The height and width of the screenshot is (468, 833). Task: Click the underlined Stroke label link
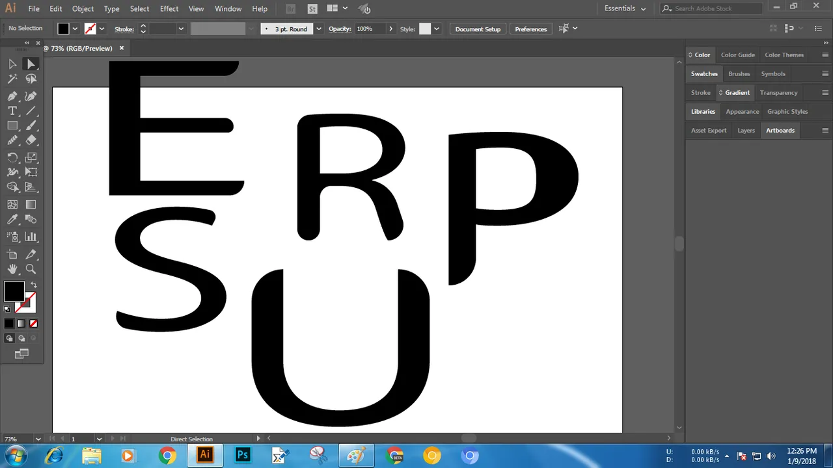124,29
